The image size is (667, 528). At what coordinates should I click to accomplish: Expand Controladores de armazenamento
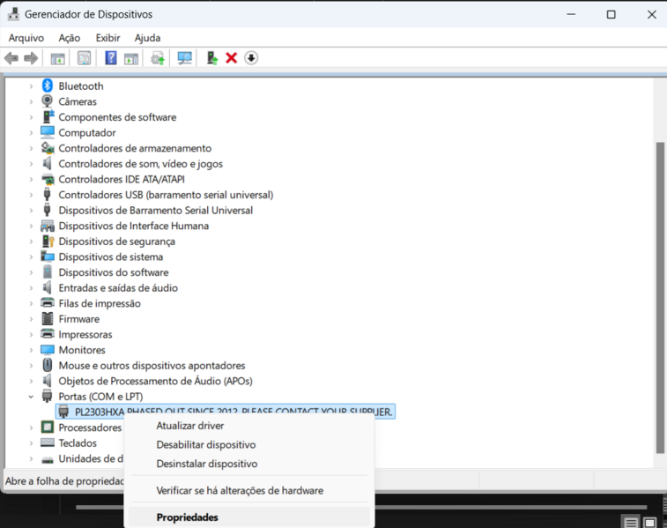(31, 148)
